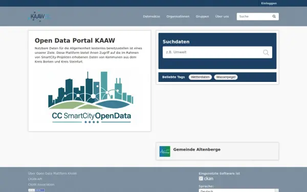Image resolution: width=307 pixels, height=192 pixels.
Task: Open the Organisationen menu item
Action: pos(178,16)
